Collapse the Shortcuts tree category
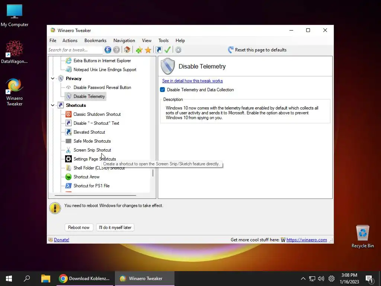The width and height of the screenshot is (381, 286). click(x=53, y=105)
